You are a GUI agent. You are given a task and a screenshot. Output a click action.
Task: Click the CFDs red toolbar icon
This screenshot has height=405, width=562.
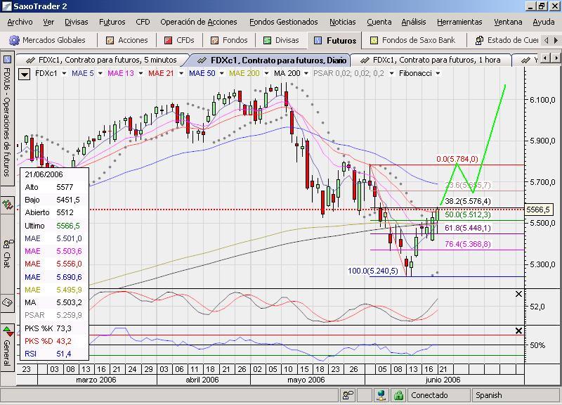click(x=168, y=41)
